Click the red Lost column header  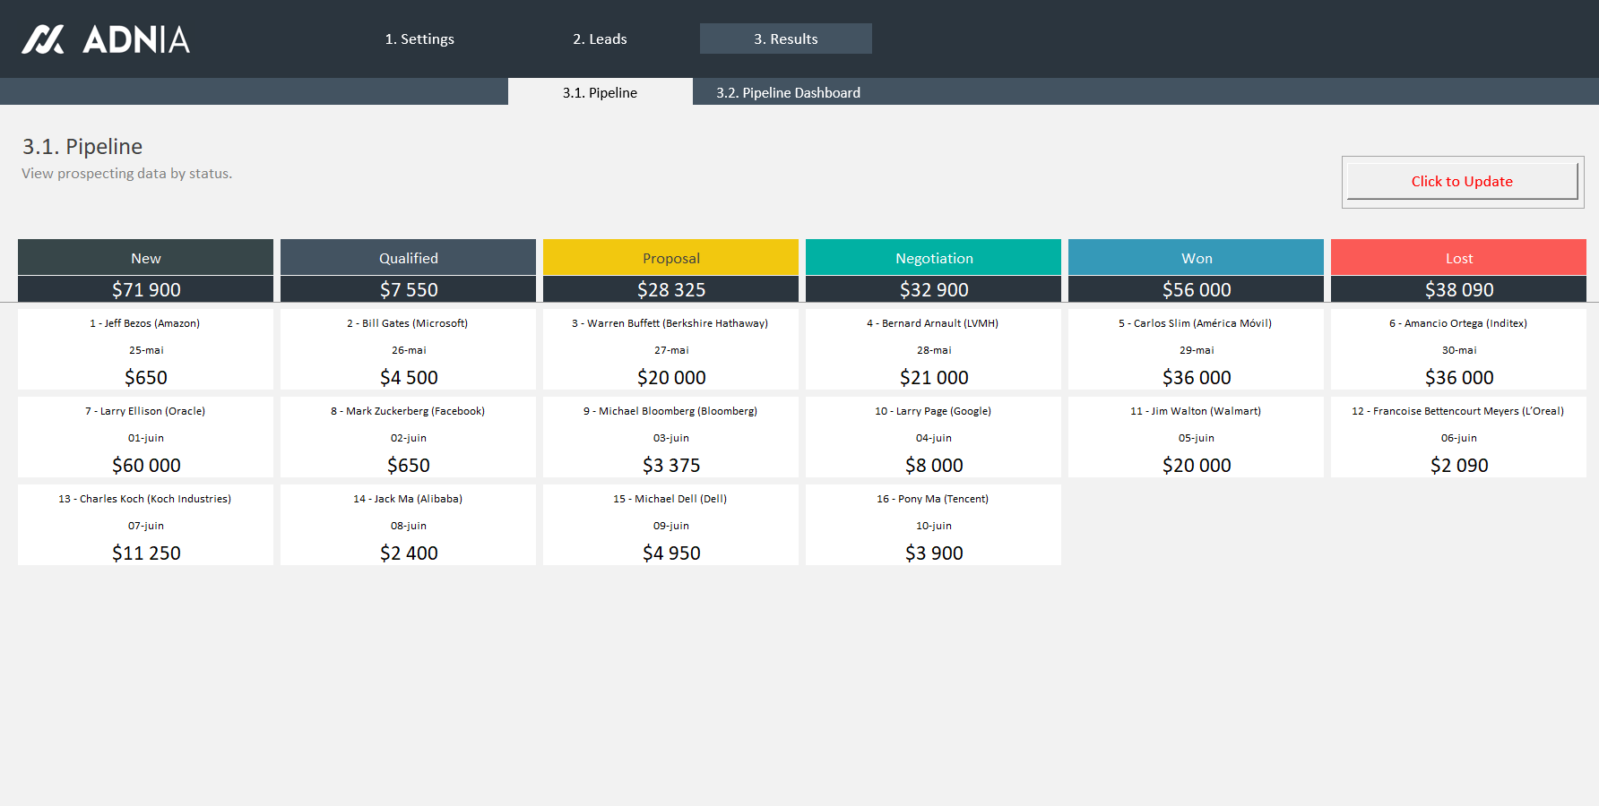click(x=1458, y=258)
